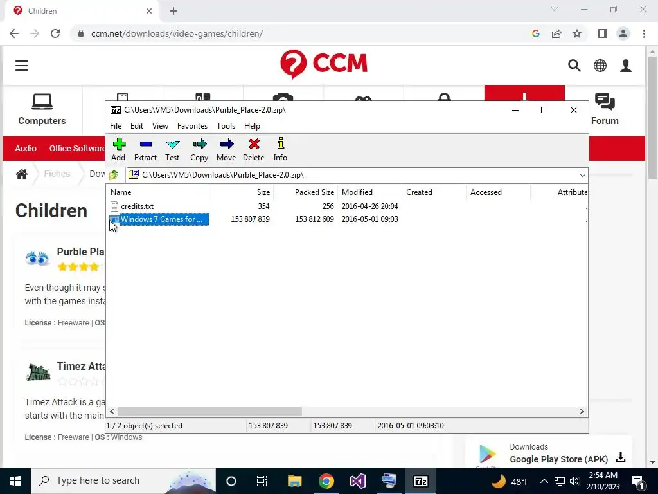Reload the page in Chrome
The height and width of the screenshot is (494, 658).
(55, 33)
